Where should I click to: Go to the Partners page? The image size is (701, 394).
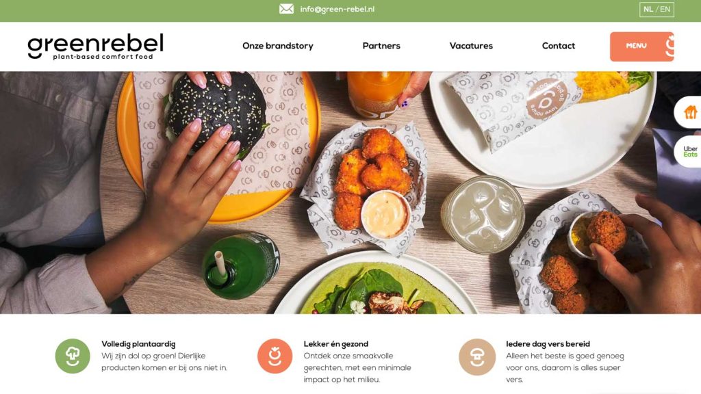pyautogui.click(x=381, y=46)
